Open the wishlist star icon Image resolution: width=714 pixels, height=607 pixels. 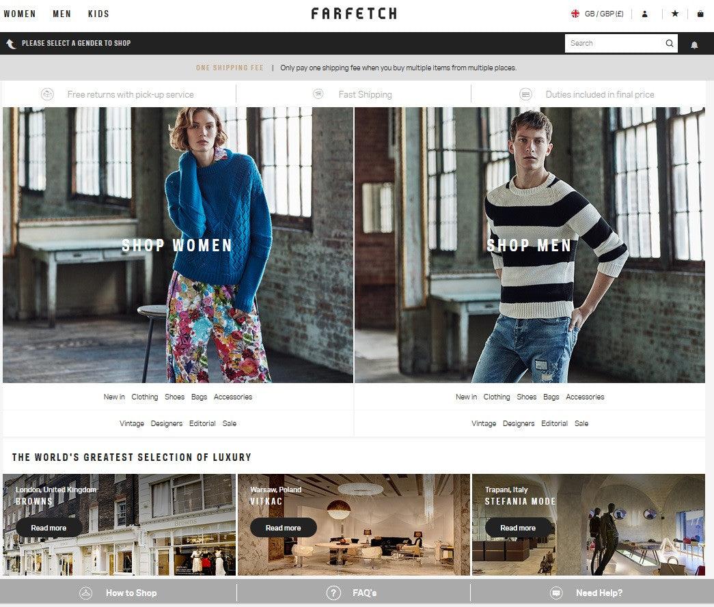coord(675,14)
